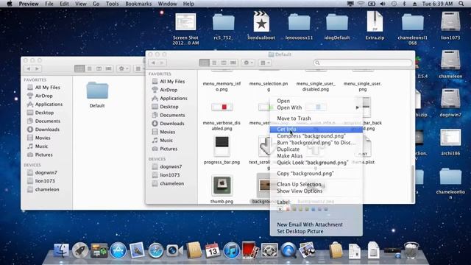Switch Default window to Cover Flow view

233,63
